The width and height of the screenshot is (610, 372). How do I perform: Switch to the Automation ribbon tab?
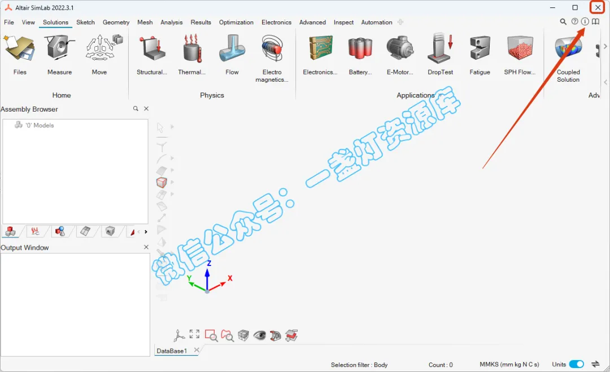[x=377, y=22]
